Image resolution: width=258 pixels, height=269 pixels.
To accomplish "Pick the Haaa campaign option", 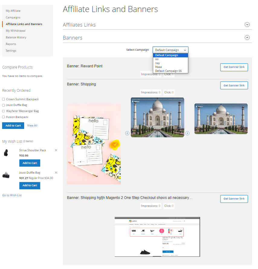I will (159, 67).
